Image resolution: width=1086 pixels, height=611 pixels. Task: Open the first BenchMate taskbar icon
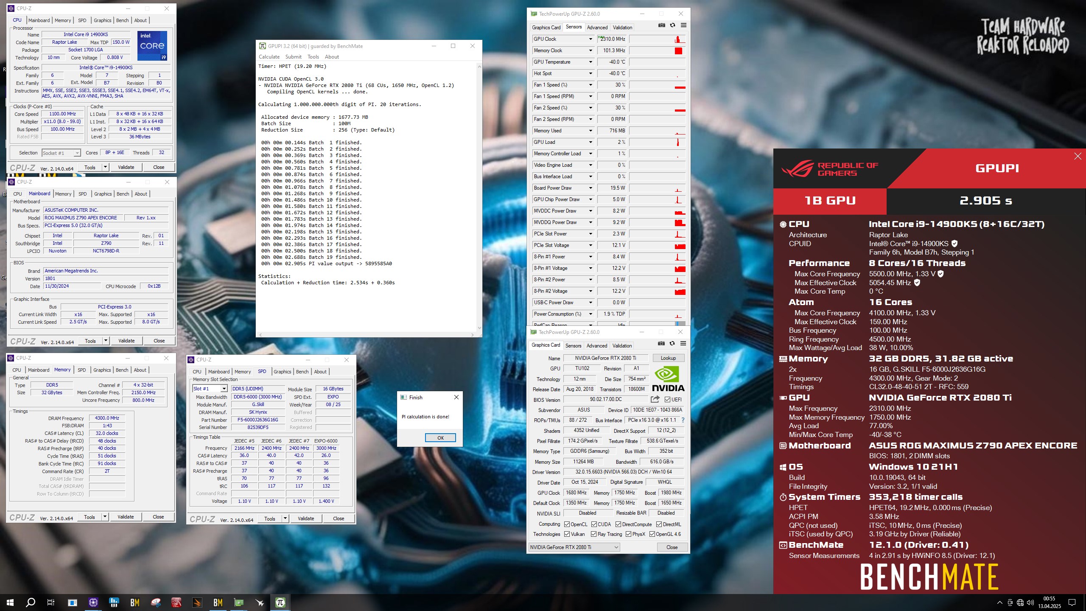135,602
